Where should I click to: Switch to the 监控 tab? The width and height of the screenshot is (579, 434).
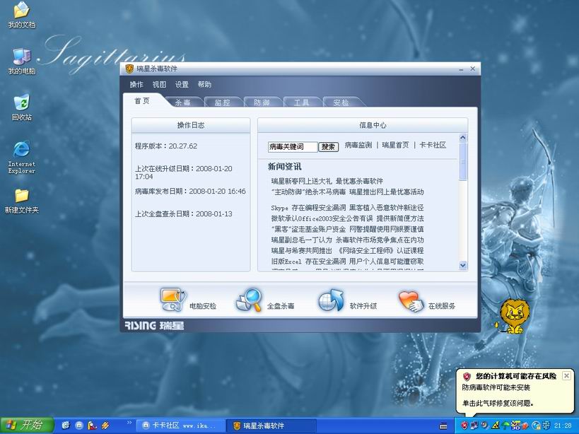pyautogui.click(x=222, y=102)
